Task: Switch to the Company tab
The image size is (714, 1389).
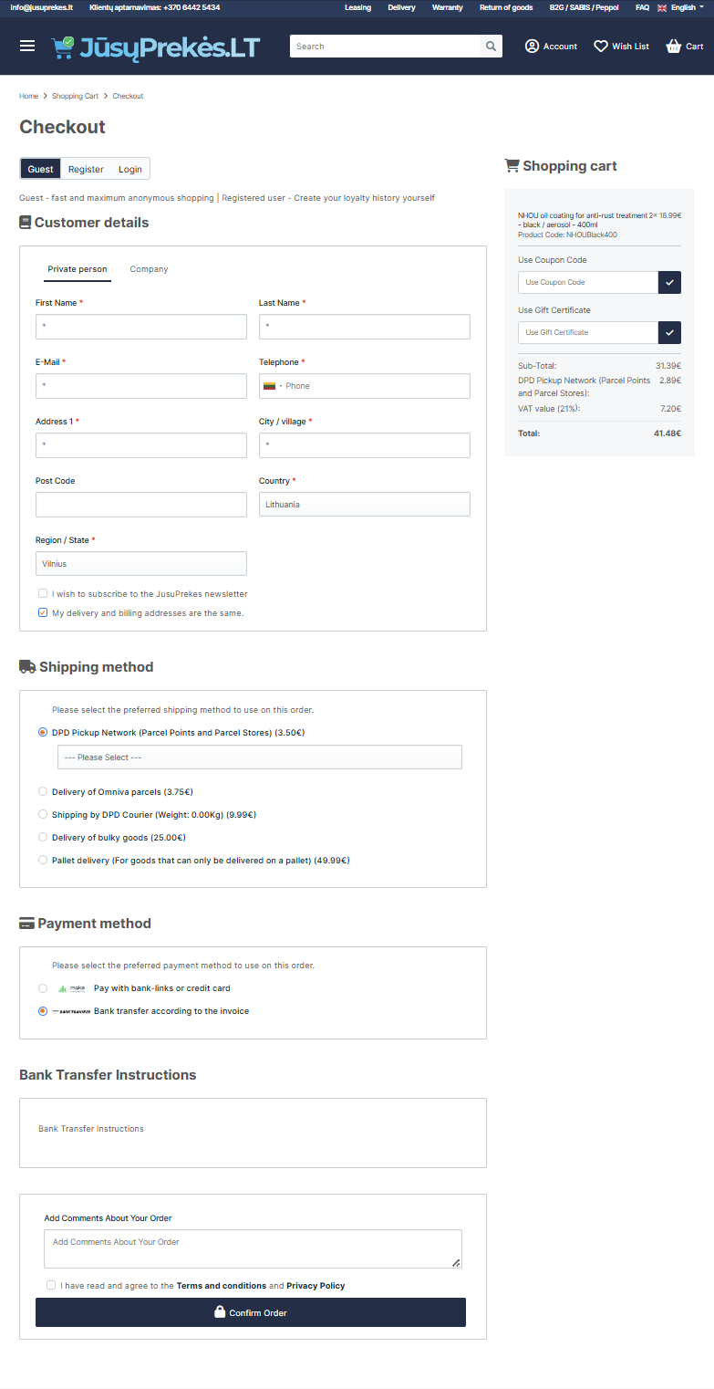Action: pos(149,269)
